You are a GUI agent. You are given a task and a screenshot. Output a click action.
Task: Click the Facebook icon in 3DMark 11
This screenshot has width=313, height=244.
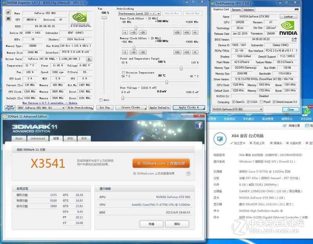click(x=198, y=125)
